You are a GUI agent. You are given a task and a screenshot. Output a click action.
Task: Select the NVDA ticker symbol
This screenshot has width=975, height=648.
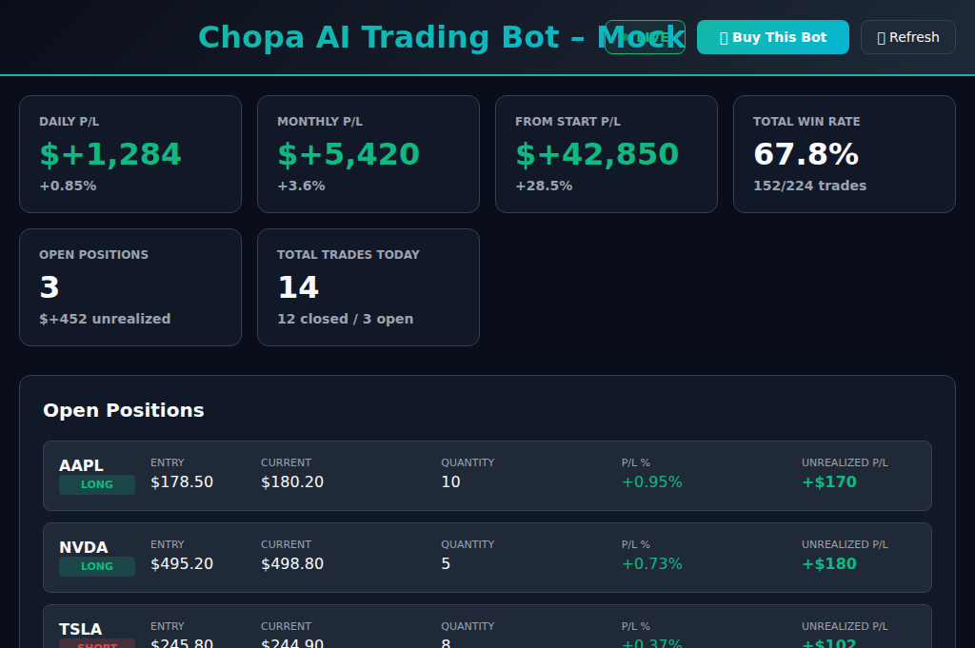pyautogui.click(x=84, y=547)
